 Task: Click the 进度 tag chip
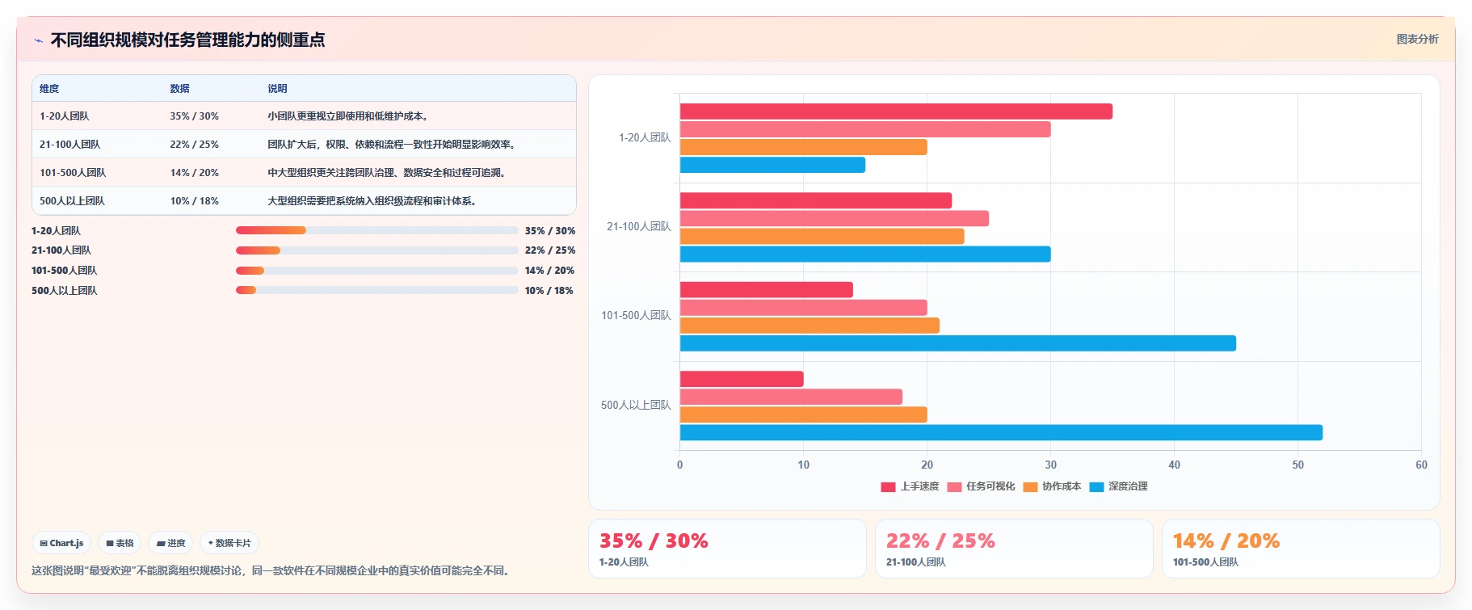[x=170, y=543]
